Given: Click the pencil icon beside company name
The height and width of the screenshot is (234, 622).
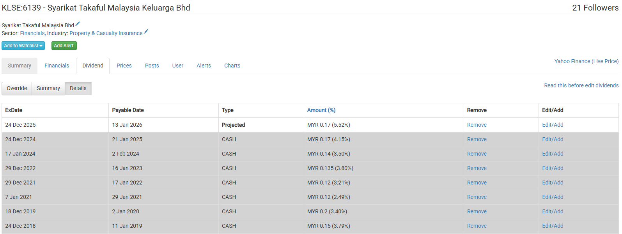Looking at the screenshot, I should coord(78,24).
